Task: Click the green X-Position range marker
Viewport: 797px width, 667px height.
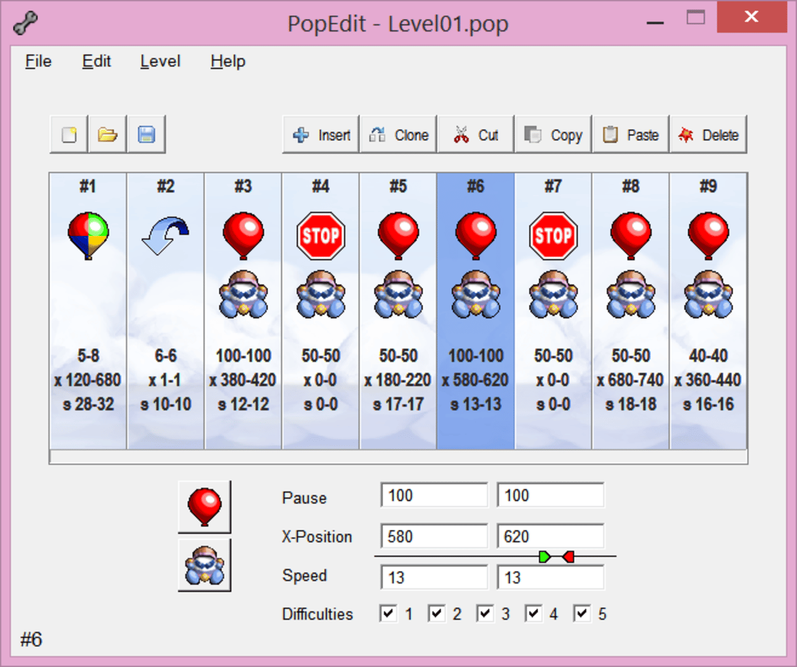Action: (544, 557)
